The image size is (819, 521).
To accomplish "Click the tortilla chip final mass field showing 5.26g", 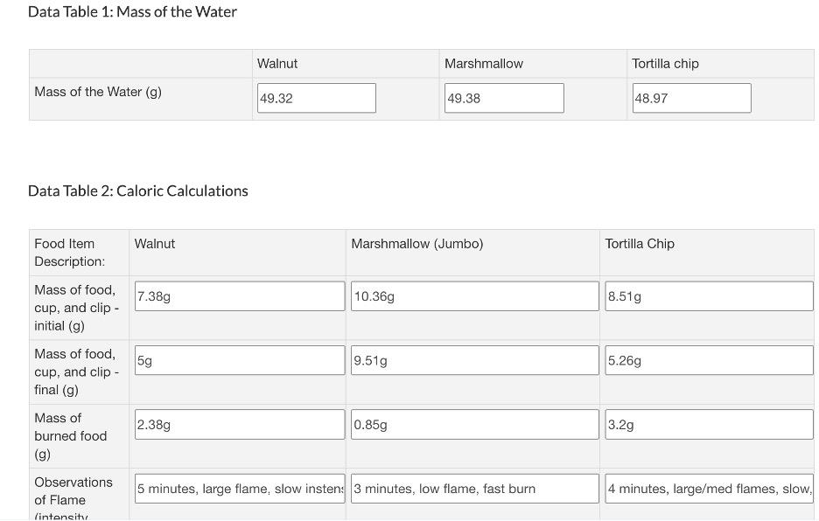I will pos(709,359).
